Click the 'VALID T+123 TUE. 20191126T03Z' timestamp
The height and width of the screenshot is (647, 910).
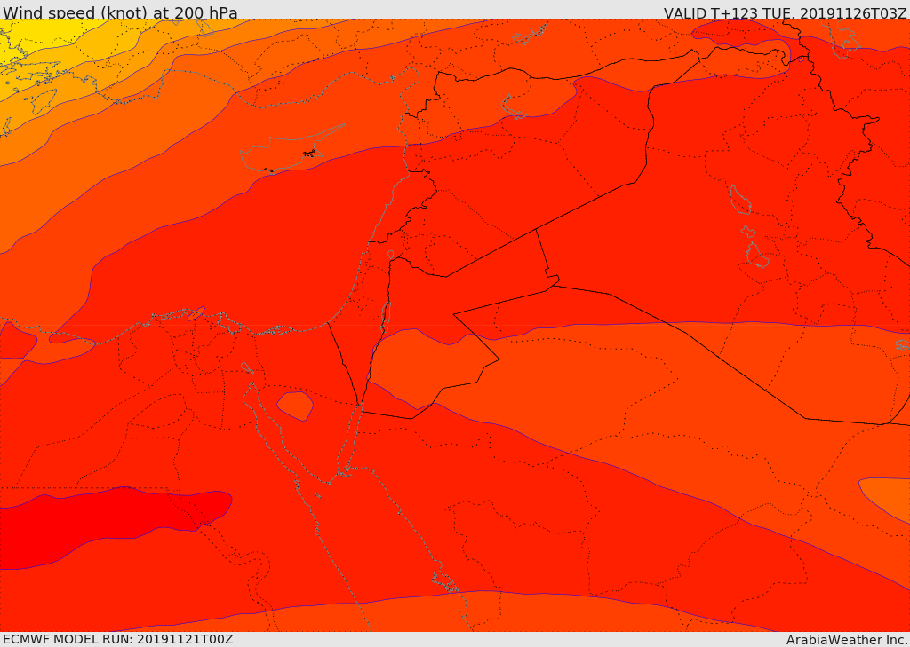786,12
